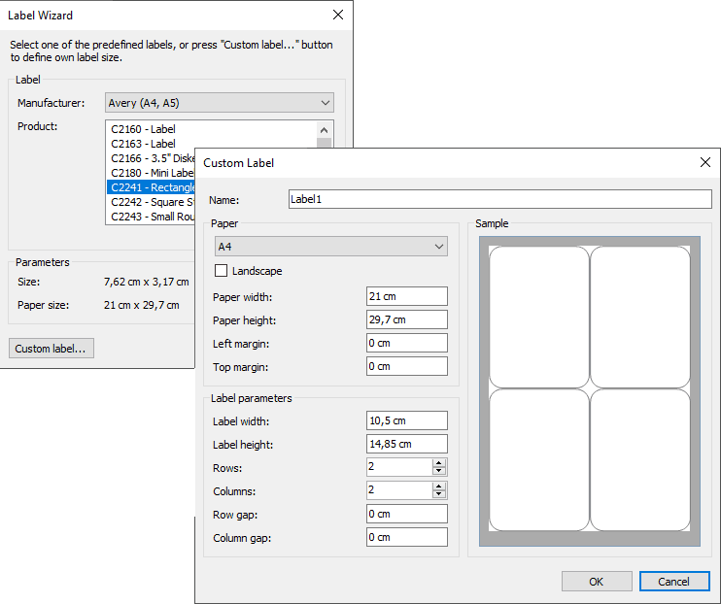Open Custom label... in Label Wizard
Viewport: 721px width, 604px height.
51,349
